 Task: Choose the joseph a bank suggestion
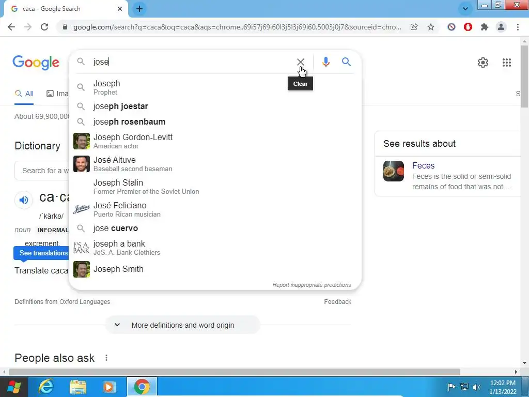(215, 248)
